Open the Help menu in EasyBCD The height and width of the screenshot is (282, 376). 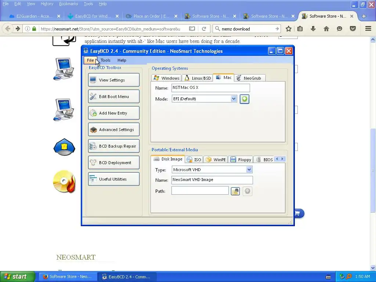[122, 60]
